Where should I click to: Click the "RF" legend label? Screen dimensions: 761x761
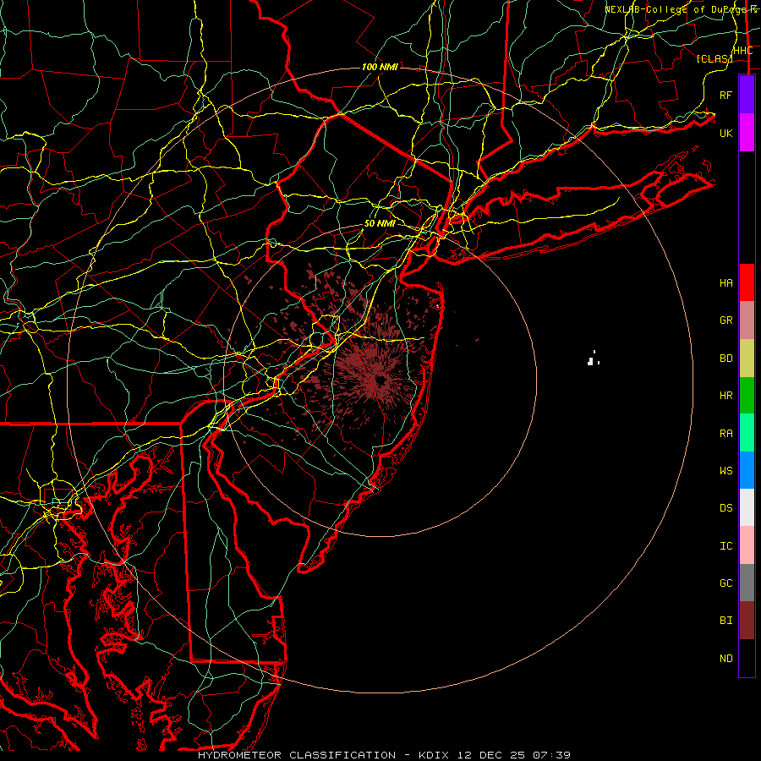click(726, 95)
